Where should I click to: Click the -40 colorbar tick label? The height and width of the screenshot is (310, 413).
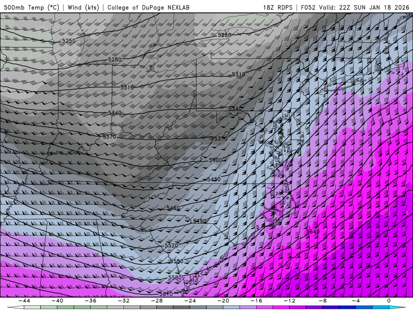pos(57,301)
